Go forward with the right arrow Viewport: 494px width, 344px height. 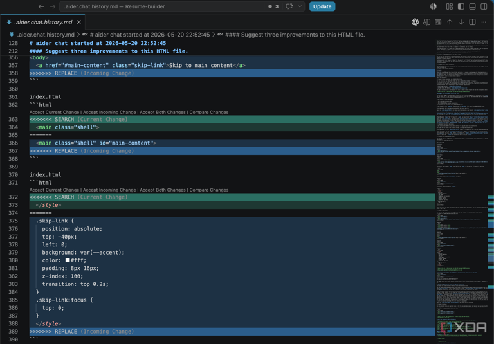coord(53,6)
